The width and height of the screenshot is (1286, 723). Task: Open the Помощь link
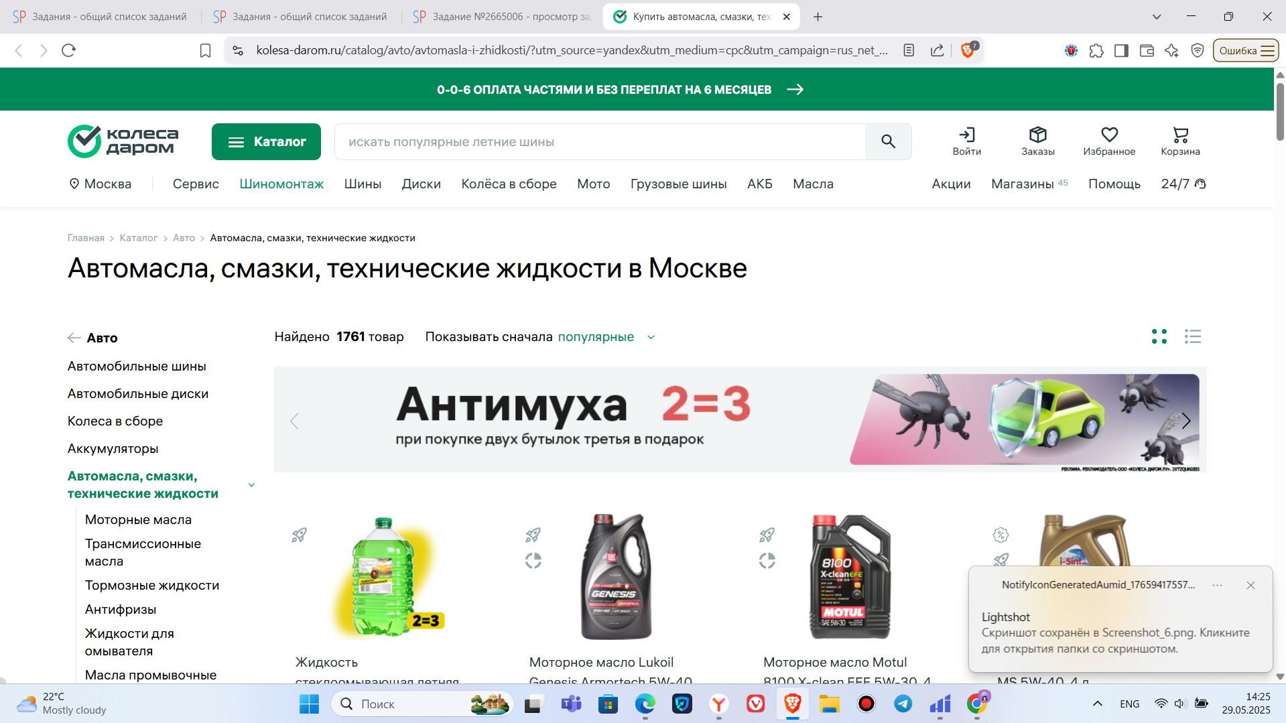(x=1114, y=184)
